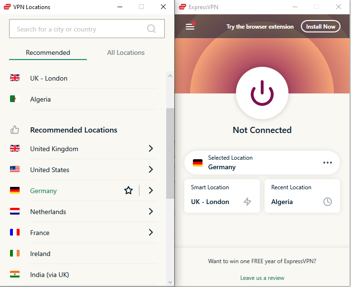Viewport: 351px width, 287px height.
Task: Click the Recommended Locations thumbs-up icon
Action: (15, 130)
